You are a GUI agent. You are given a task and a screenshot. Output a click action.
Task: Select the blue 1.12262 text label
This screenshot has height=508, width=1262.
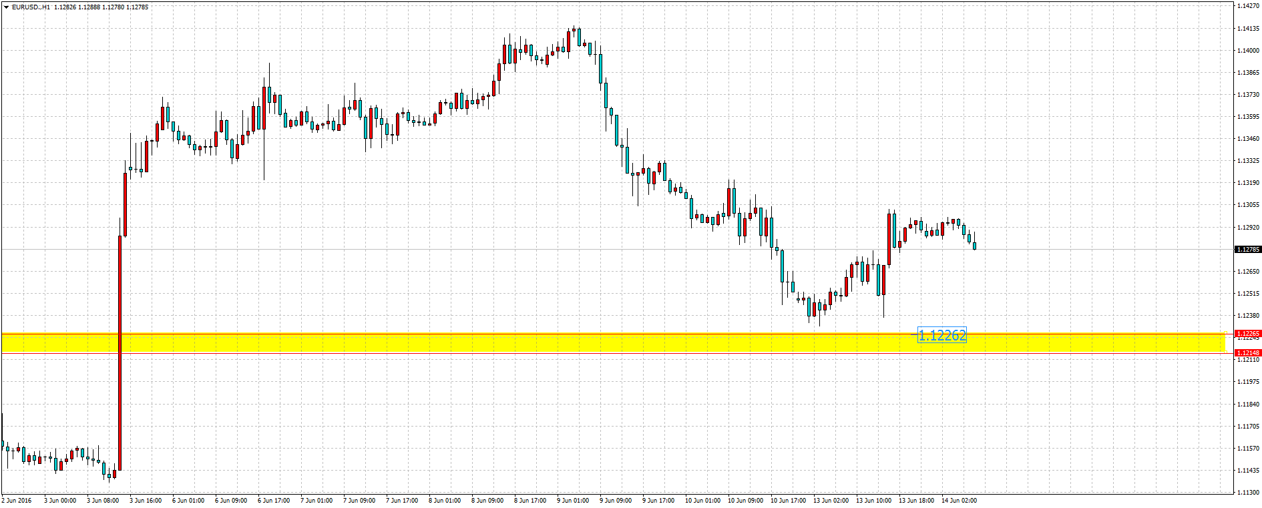point(941,336)
